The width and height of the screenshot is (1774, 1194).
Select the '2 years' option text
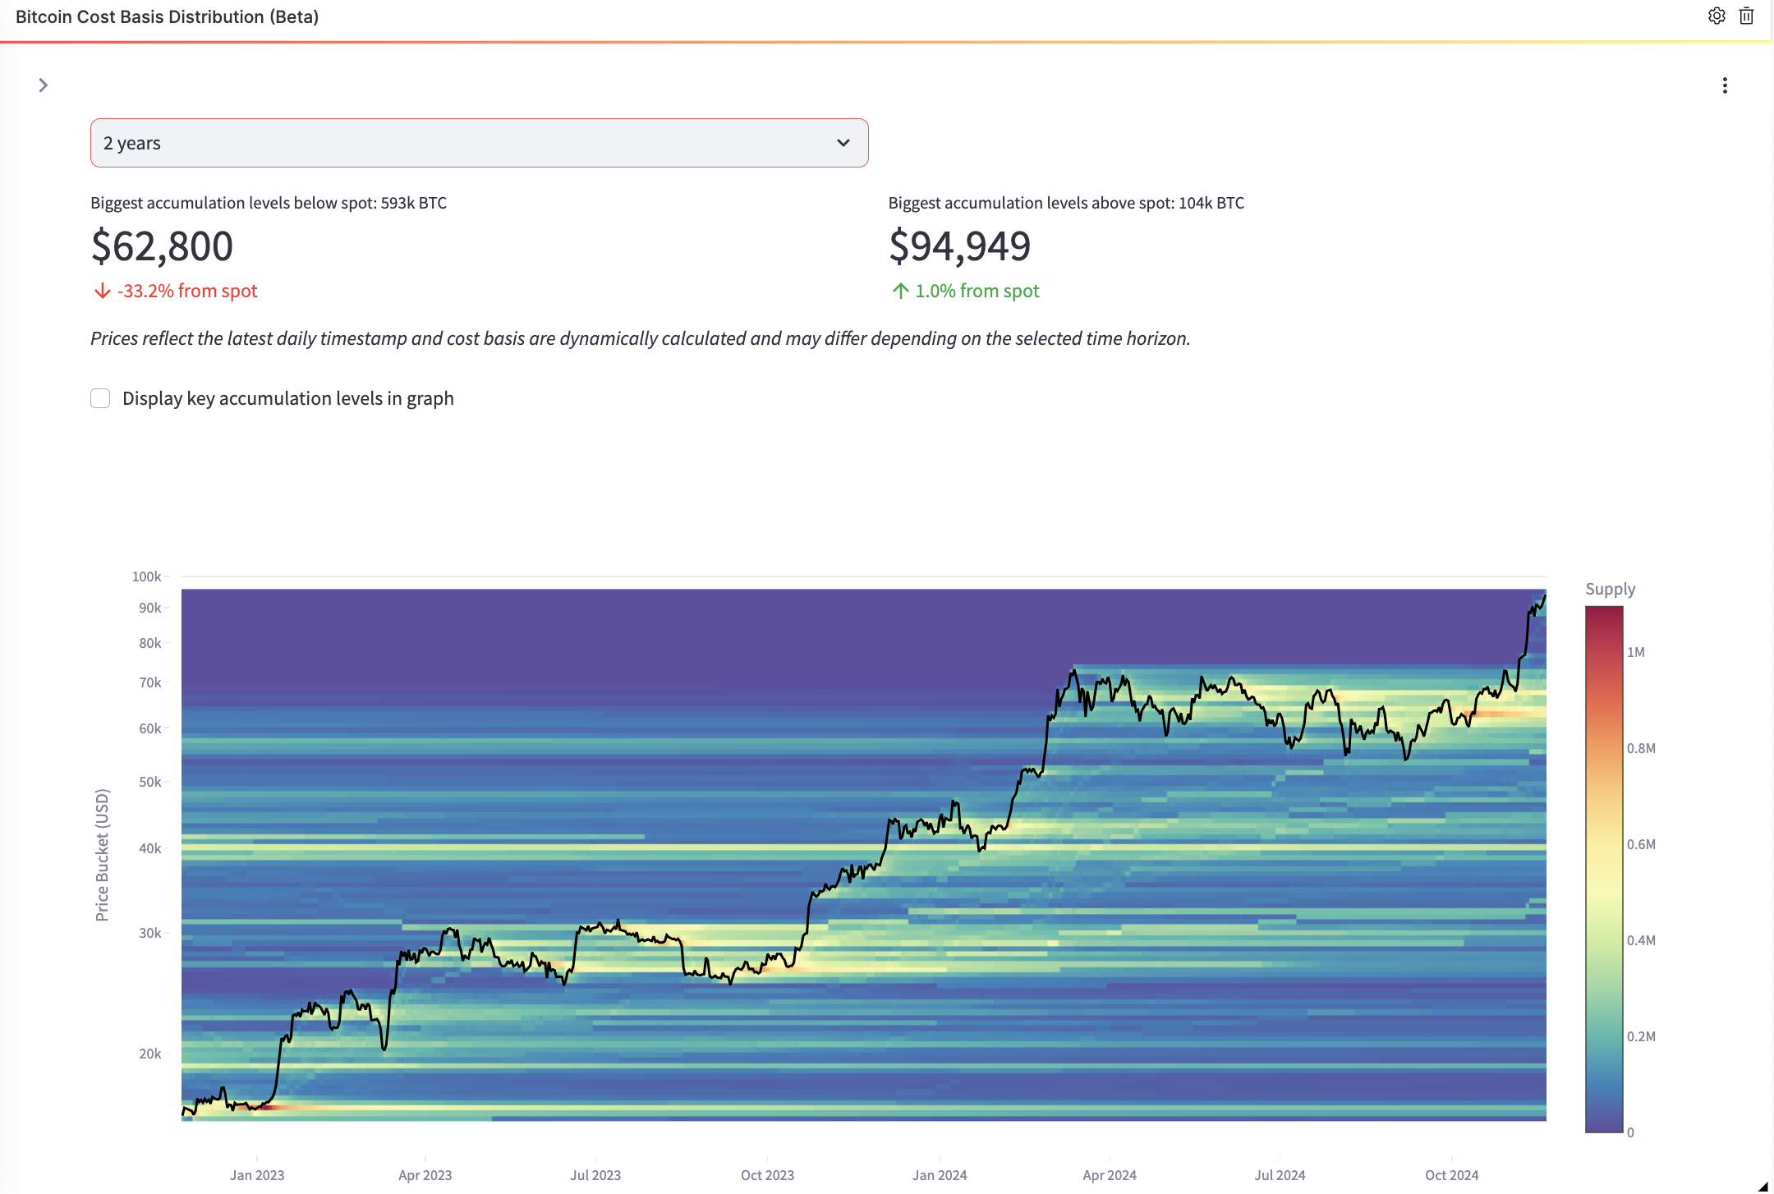click(x=131, y=142)
